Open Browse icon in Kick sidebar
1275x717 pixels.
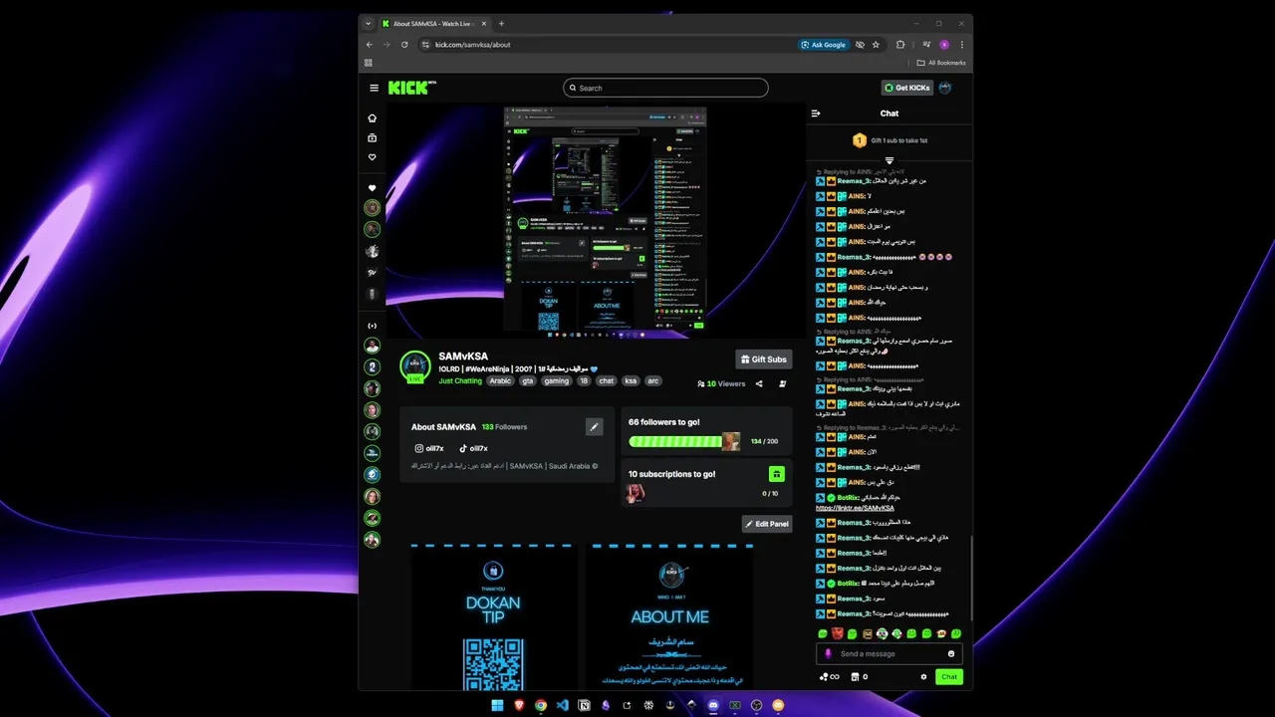click(373, 137)
